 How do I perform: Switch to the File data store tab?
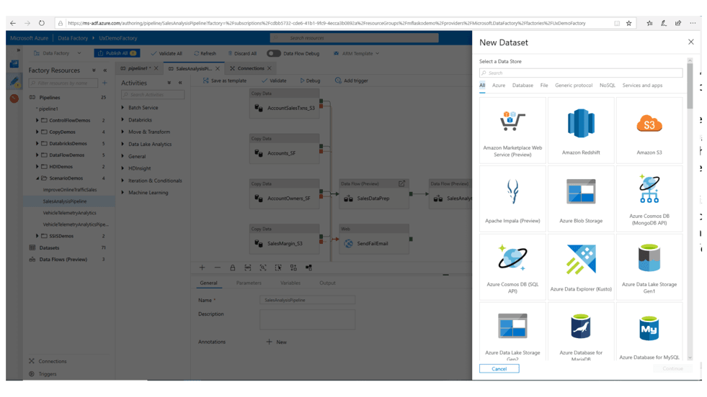coord(544,85)
